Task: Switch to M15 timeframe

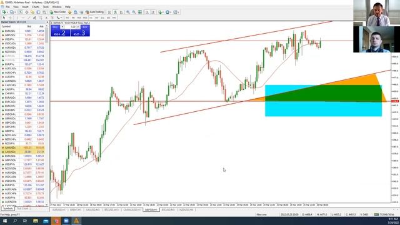Action: (x=79, y=18)
